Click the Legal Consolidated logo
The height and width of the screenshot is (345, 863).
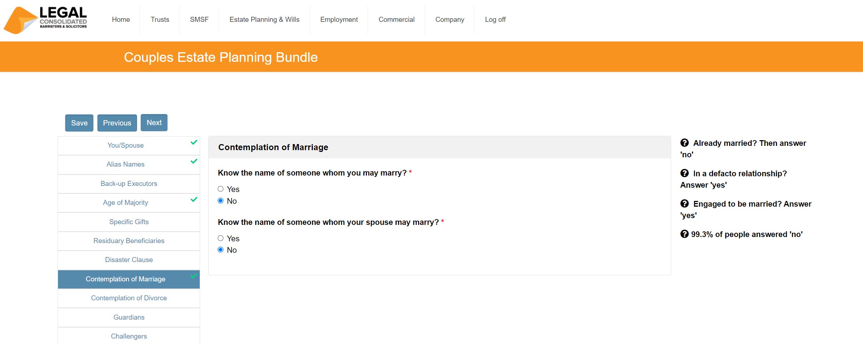coord(45,20)
